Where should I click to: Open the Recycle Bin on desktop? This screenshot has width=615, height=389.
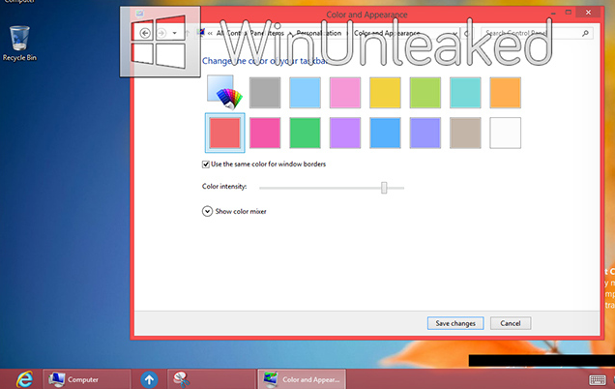19,41
